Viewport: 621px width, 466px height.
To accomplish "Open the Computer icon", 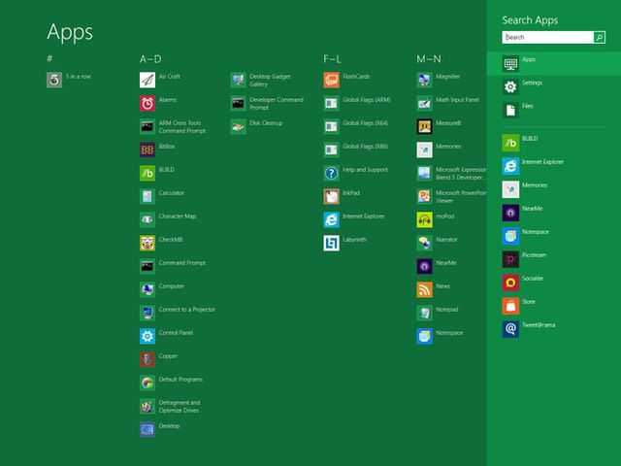I will point(147,289).
